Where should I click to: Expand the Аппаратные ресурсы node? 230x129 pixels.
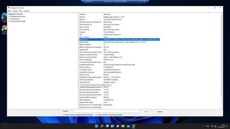9,16
